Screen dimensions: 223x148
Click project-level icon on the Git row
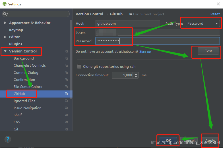[66, 129]
